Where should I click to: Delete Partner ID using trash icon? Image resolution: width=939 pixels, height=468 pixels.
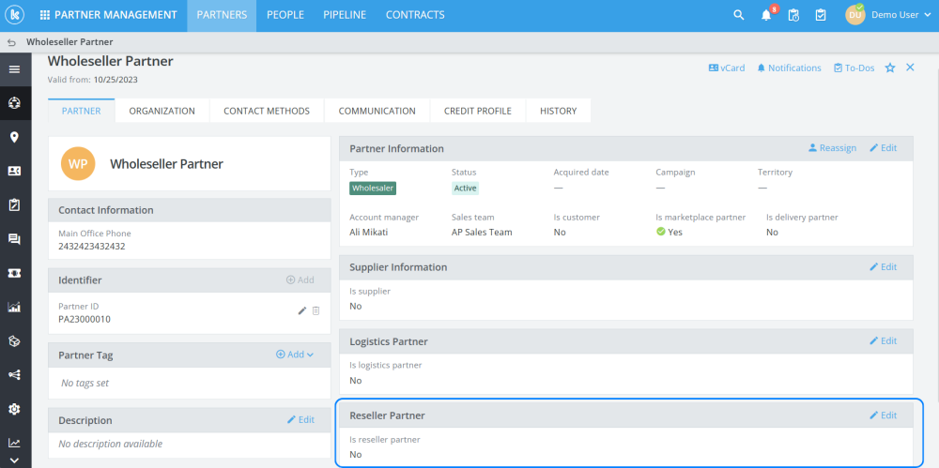pos(316,310)
